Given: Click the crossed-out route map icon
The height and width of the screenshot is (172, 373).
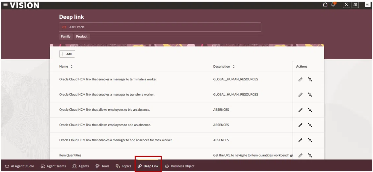Looking at the screenshot, I should click(355, 5).
